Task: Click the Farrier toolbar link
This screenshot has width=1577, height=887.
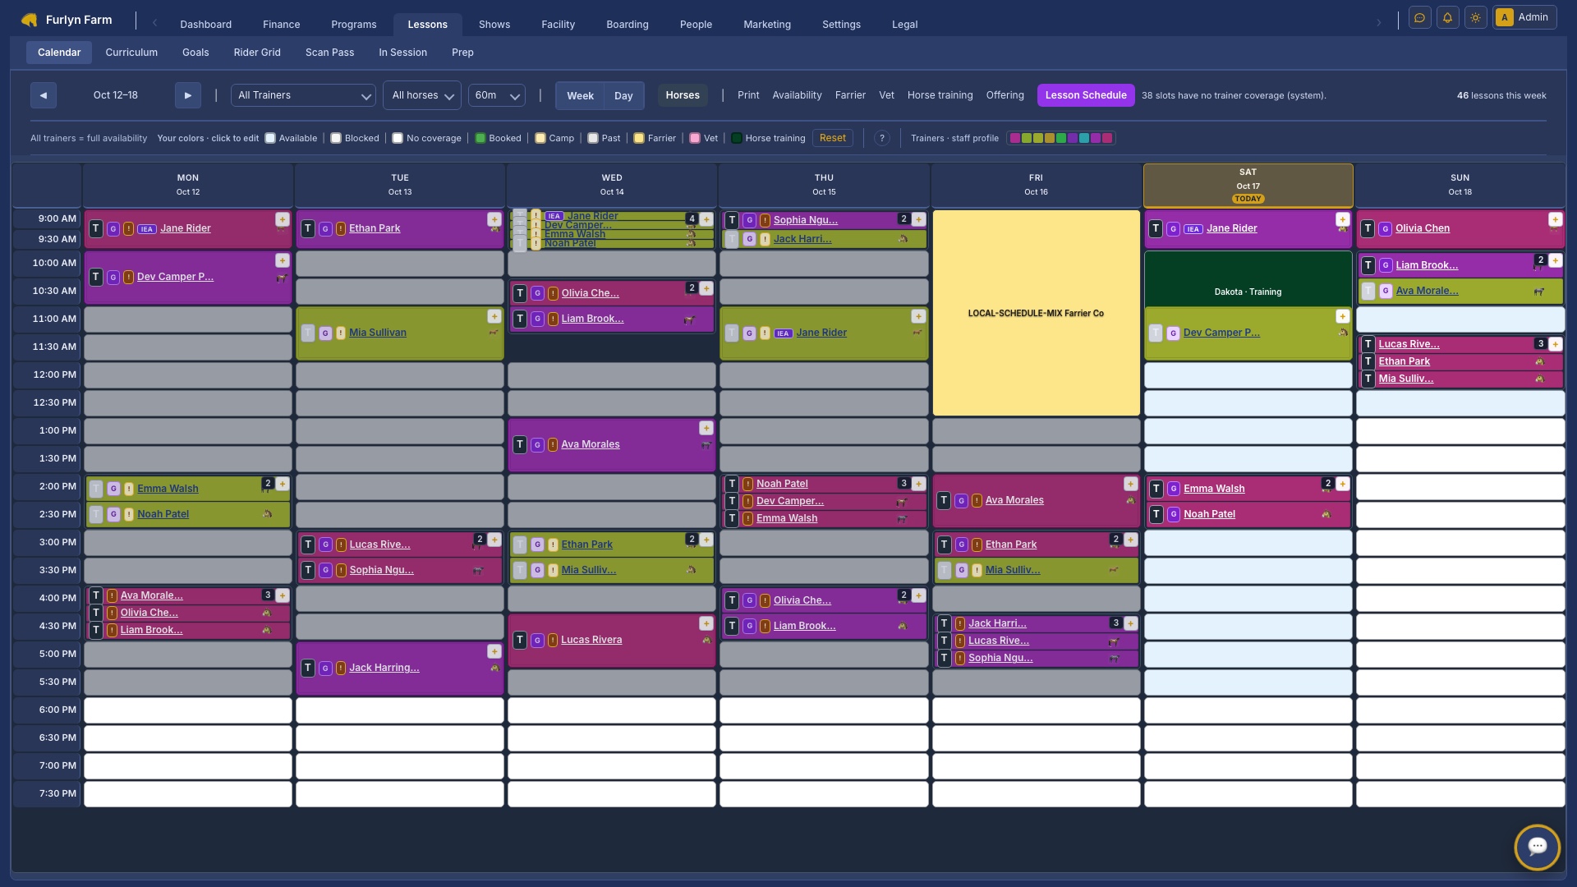Action: (850, 95)
